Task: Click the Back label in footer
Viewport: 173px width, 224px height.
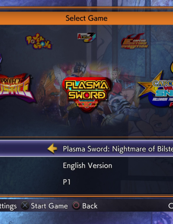Action: pyautogui.click(x=90, y=206)
